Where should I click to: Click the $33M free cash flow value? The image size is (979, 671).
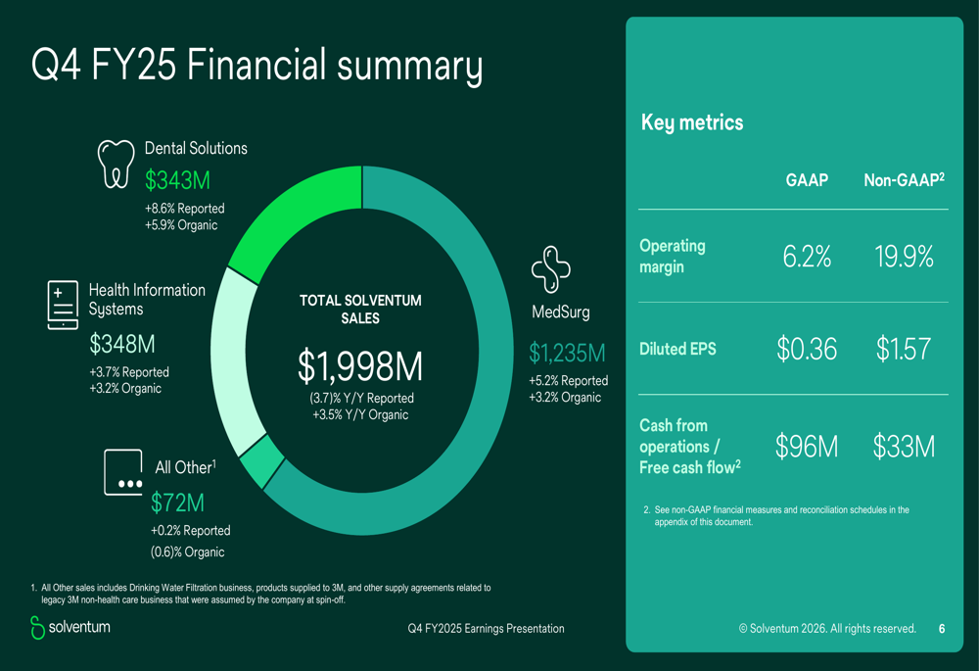905,447
